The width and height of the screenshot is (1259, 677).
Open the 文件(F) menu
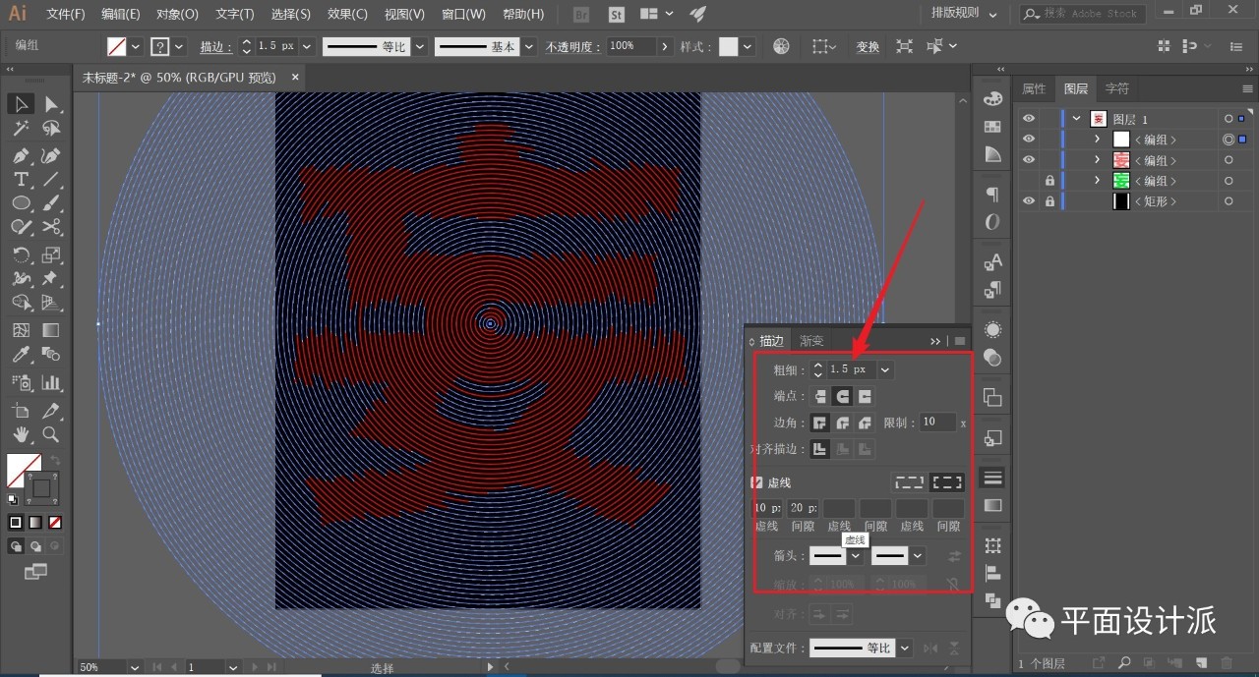[x=66, y=15]
